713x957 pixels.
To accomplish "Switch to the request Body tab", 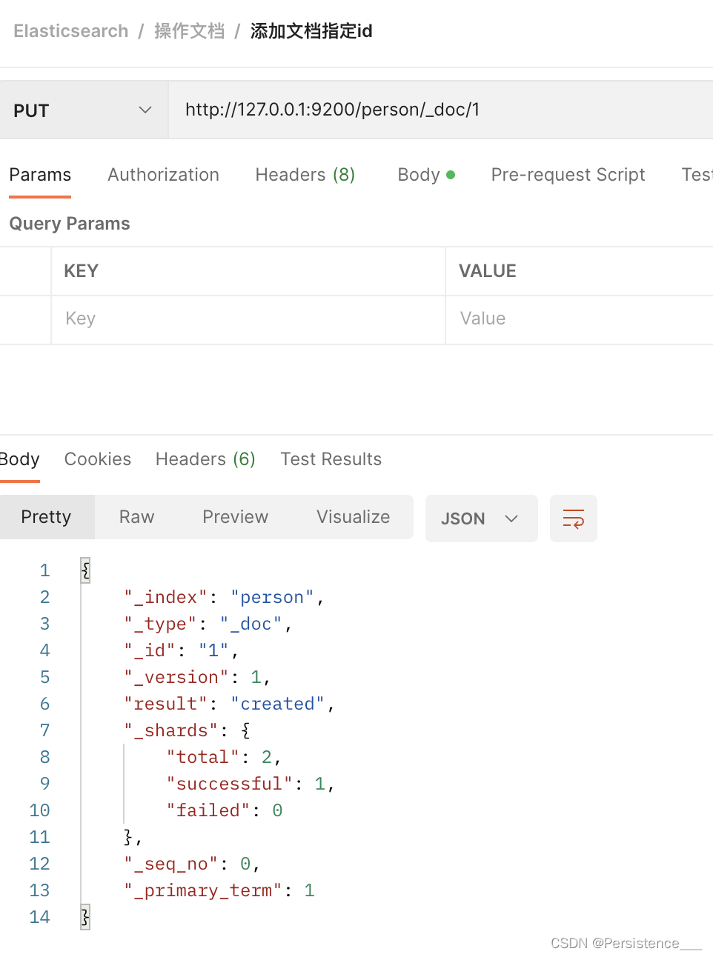I will click(426, 175).
